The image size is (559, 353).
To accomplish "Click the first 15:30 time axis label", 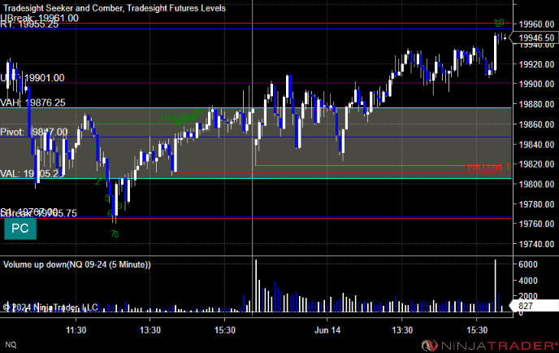I will tap(225, 330).
